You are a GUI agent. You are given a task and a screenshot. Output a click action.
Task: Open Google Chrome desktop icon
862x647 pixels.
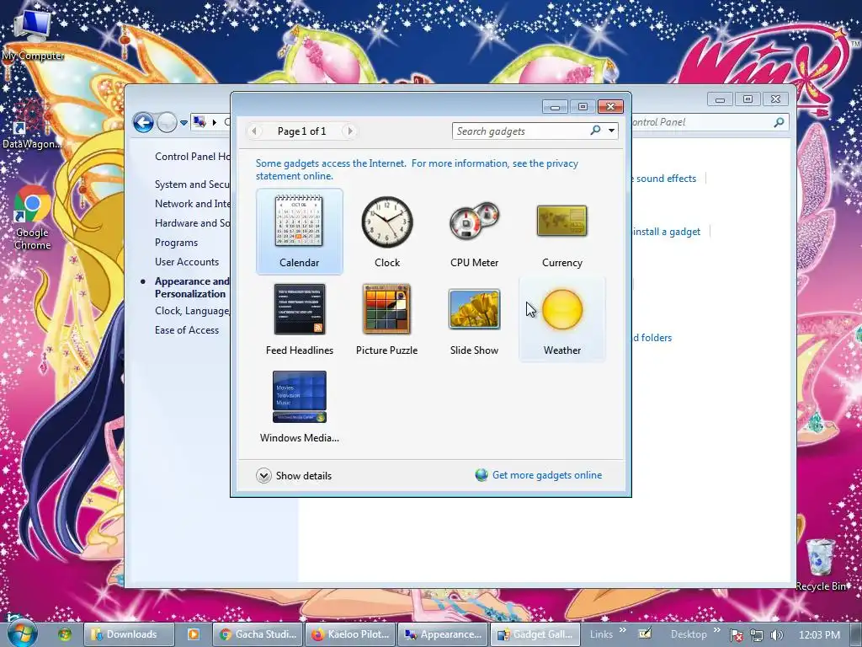(32, 219)
